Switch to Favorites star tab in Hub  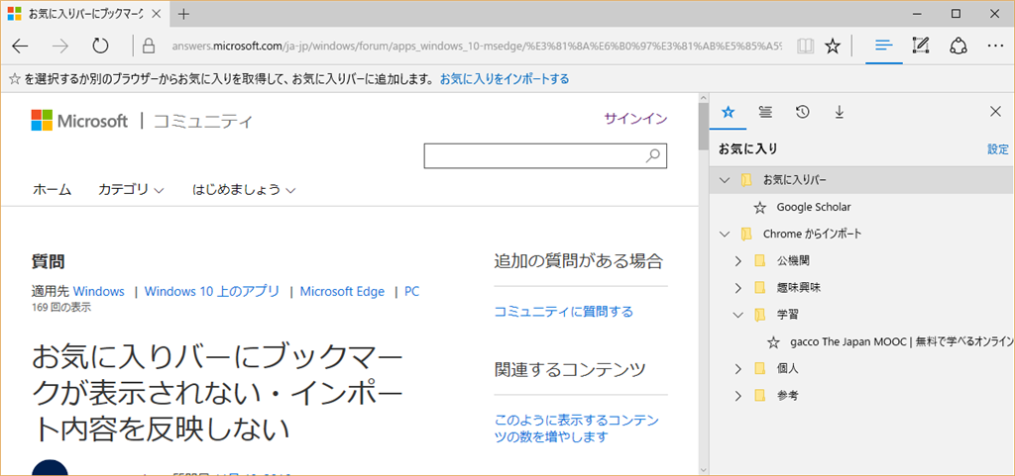tap(729, 113)
